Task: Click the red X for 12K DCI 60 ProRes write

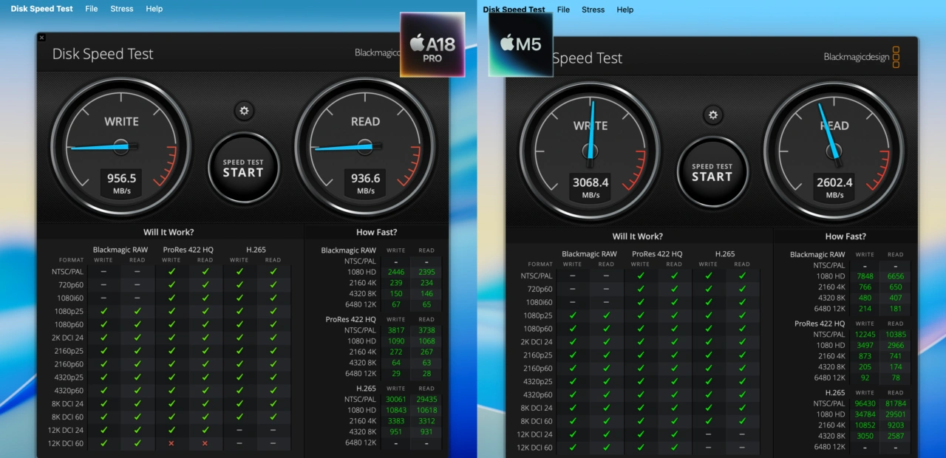Action: [171, 443]
